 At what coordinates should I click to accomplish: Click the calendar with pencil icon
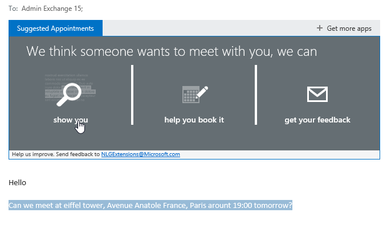pos(194,93)
